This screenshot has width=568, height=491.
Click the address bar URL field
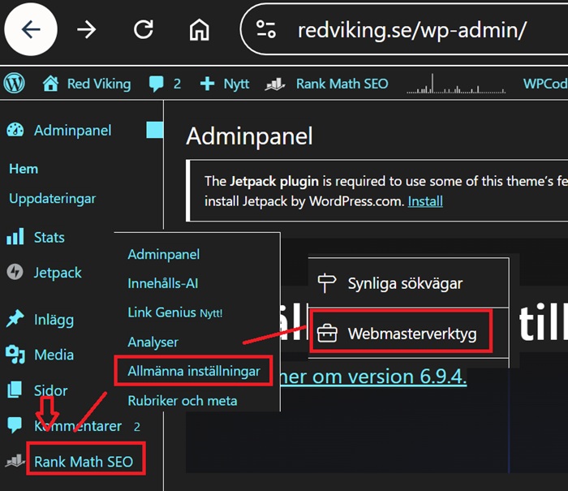point(414,30)
